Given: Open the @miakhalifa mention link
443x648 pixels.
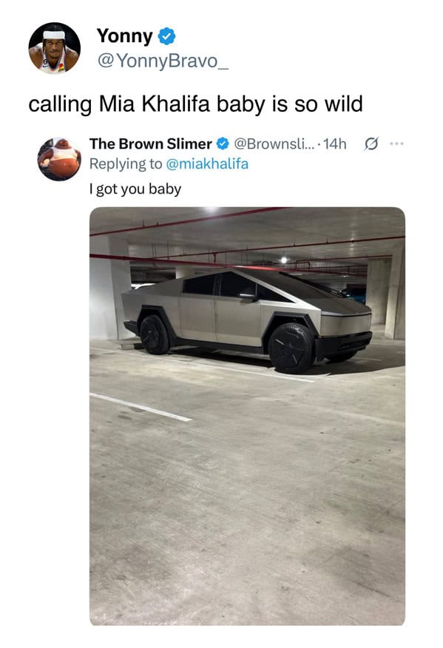Looking at the screenshot, I should click(x=207, y=164).
